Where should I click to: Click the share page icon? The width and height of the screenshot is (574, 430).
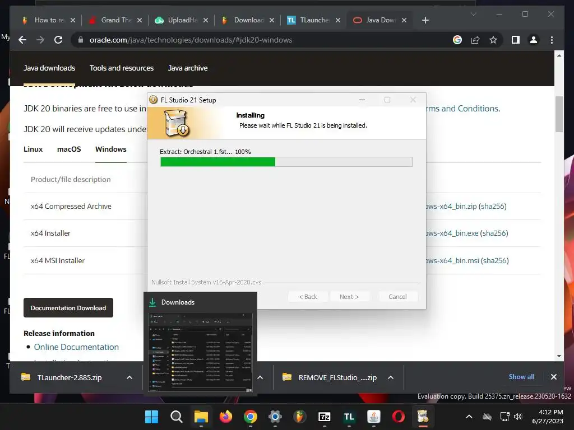click(475, 40)
